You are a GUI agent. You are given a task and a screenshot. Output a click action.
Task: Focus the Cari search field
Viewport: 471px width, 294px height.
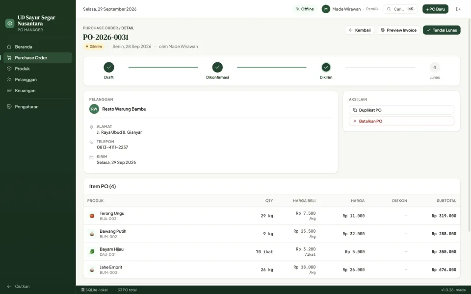pos(400,9)
